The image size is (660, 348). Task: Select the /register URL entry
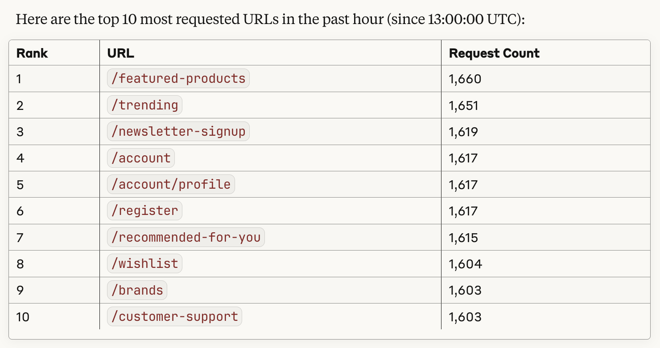coord(144,211)
